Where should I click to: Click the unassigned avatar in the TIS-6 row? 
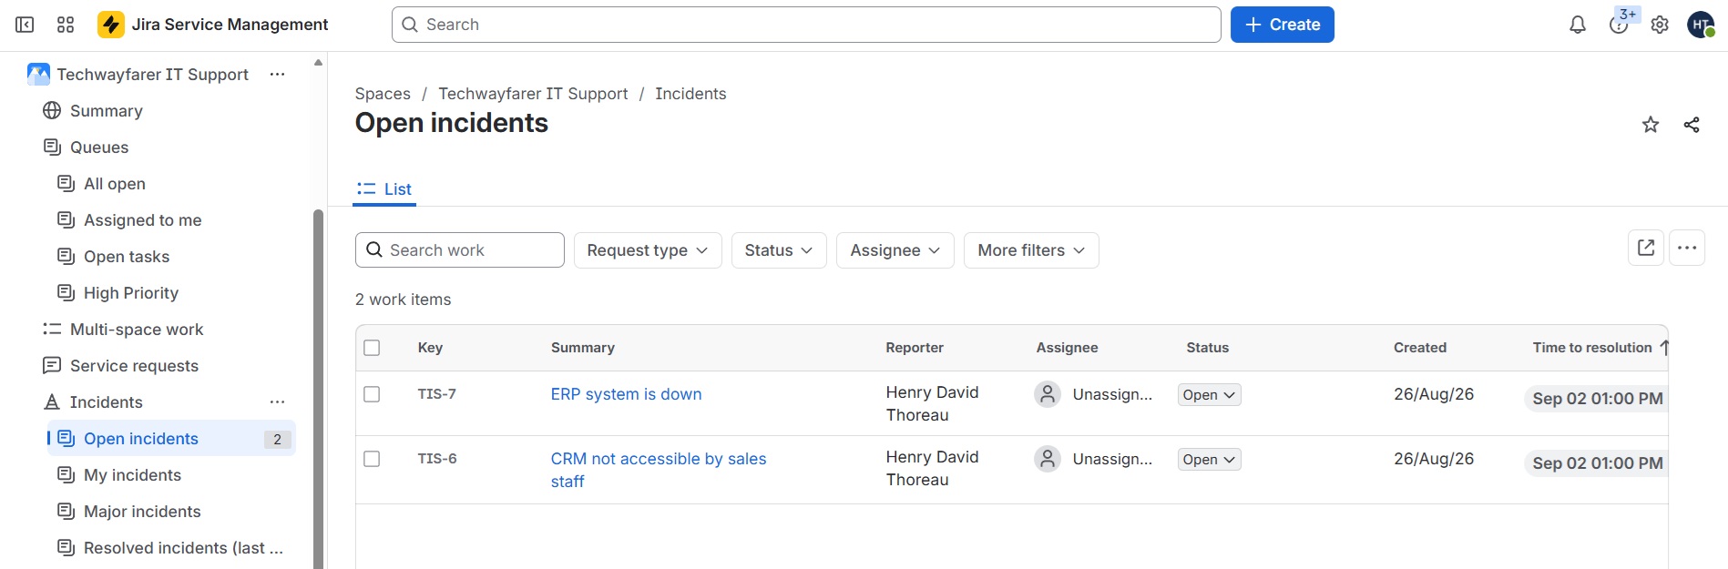pos(1048,459)
